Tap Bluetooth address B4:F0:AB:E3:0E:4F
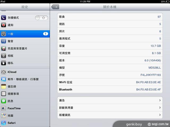The image size is (170, 127). 148,89
